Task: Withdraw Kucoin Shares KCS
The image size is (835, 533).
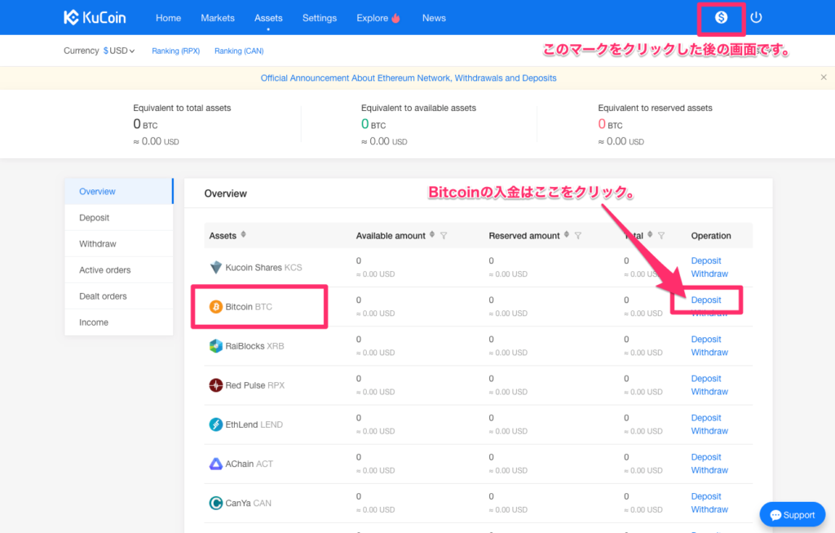Action: point(709,274)
